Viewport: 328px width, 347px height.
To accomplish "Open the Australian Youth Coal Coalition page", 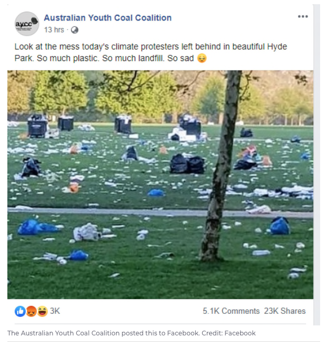I will tap(107, 18).
